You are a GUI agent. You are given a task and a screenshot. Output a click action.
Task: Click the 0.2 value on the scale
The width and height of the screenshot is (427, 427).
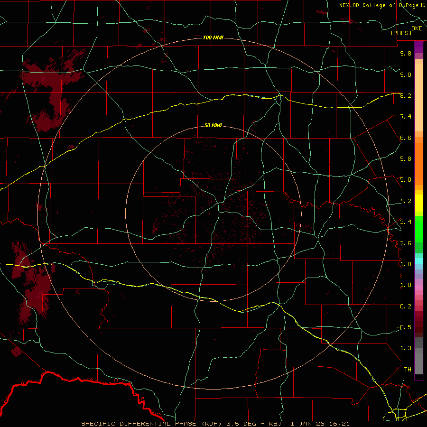[406, 306]
